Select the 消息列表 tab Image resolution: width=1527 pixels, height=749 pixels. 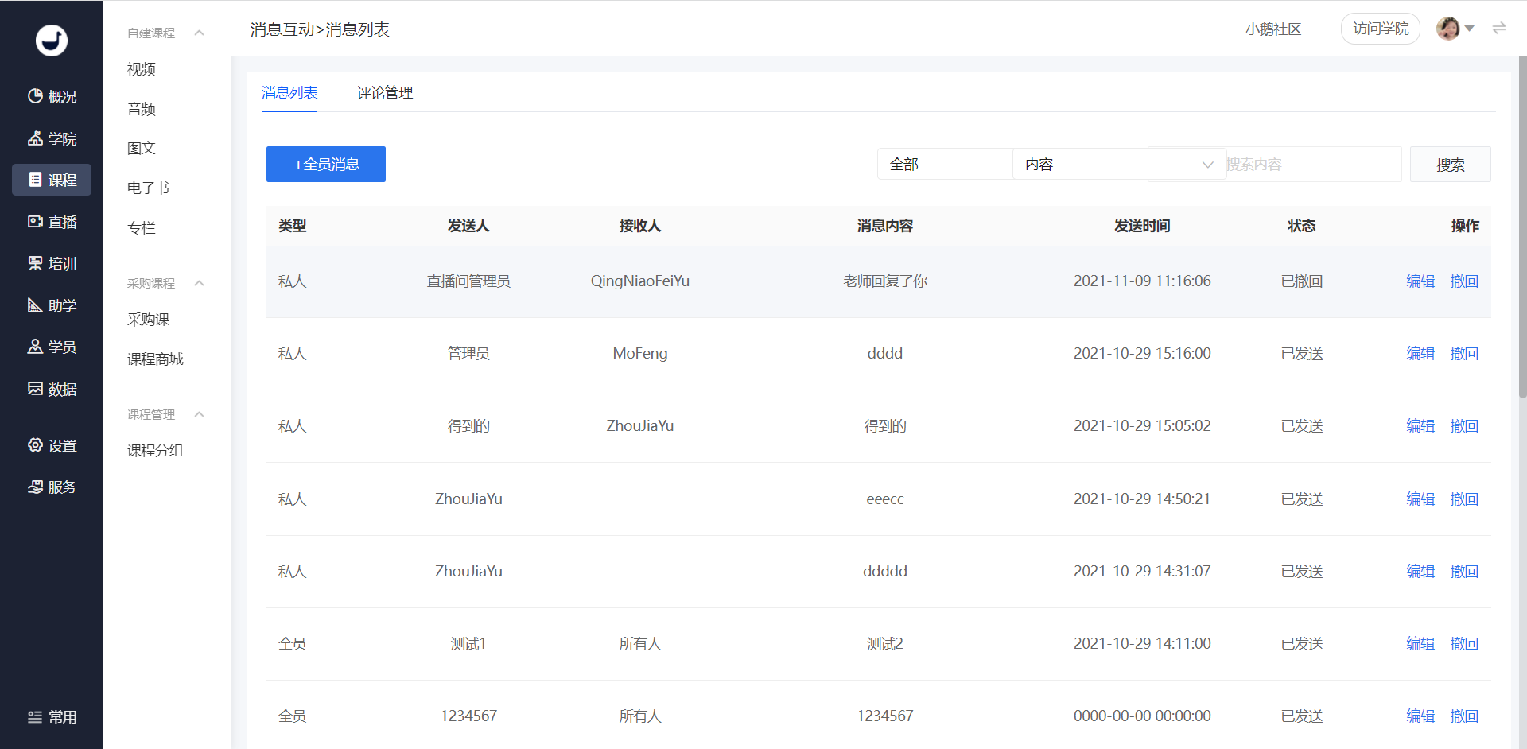[x=289, y=93]
